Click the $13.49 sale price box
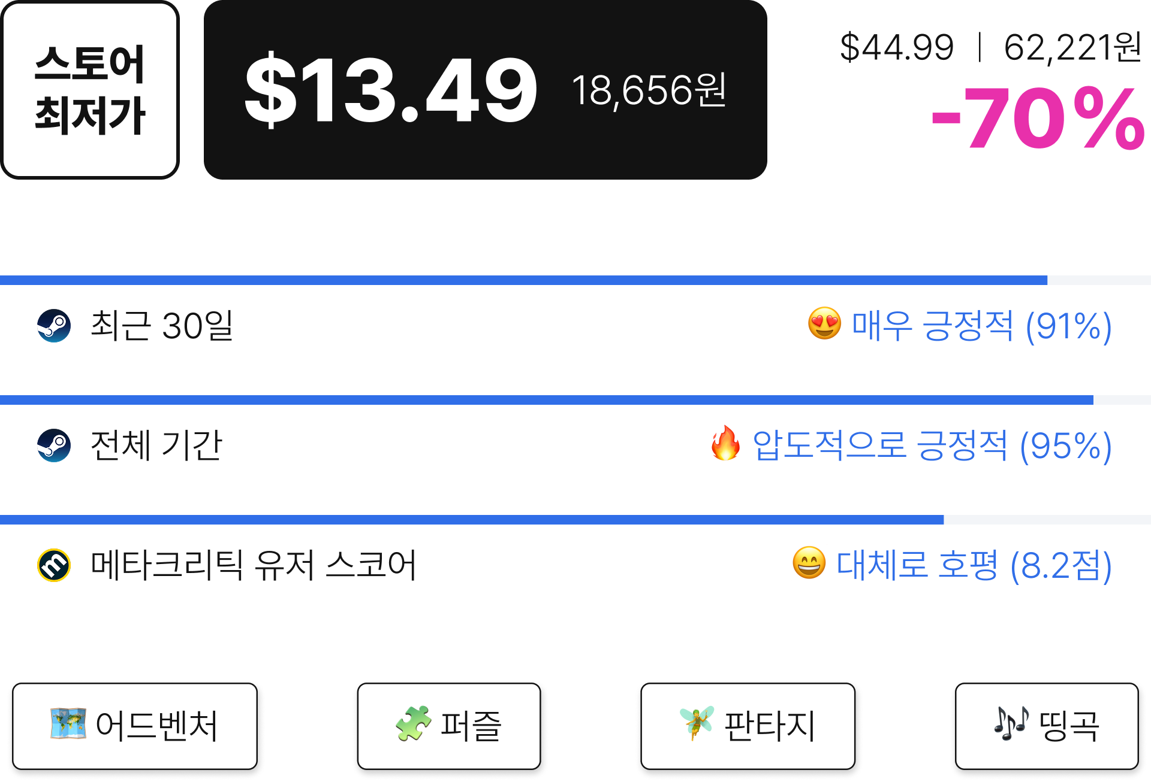The height and width of the screenshot is (782, 1151). point(486,90)
